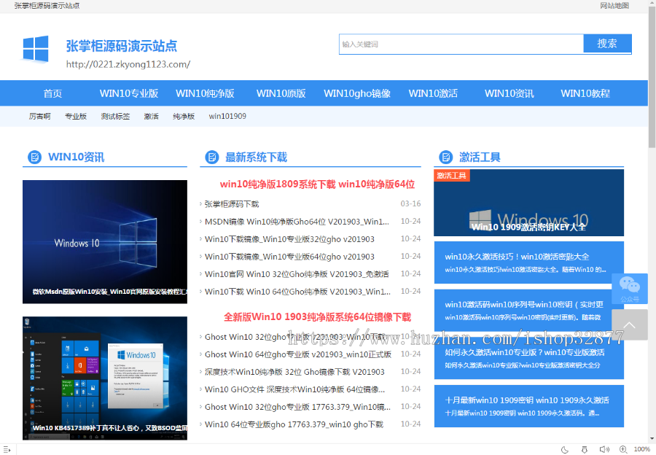The image size is (656, 455).
Task: Mute audio via the speaker icon
Action: [x=603, y=449]
